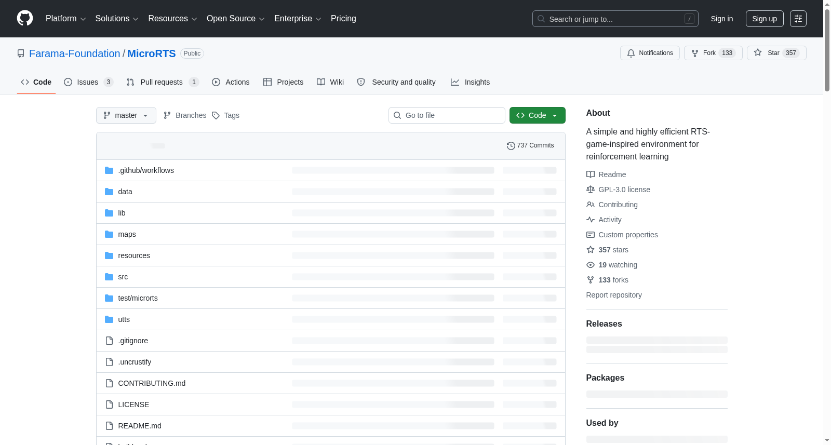Open the .github/workflows folder
831x445 pixels.
pyautogui.click(x=146, y=170)
